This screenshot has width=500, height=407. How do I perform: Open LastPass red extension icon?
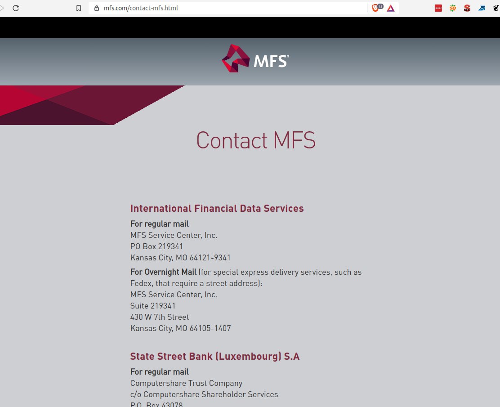click(x=438, y=8)
